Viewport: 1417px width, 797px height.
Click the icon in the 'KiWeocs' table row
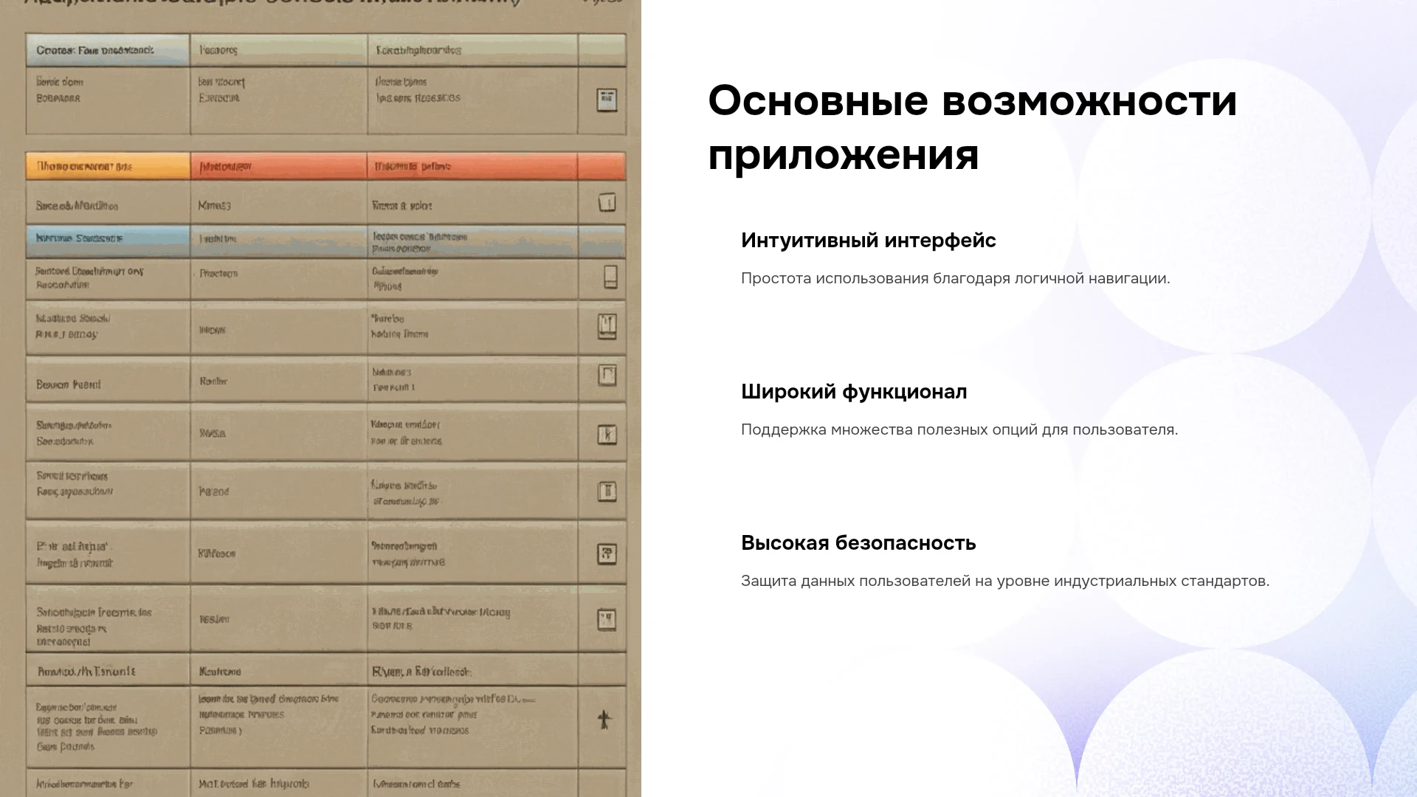click(607, 554)
